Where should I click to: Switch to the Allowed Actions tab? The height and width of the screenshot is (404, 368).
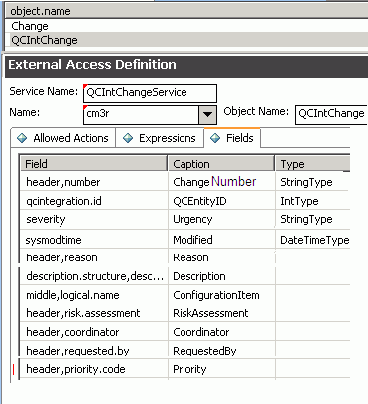click(63, 138)
